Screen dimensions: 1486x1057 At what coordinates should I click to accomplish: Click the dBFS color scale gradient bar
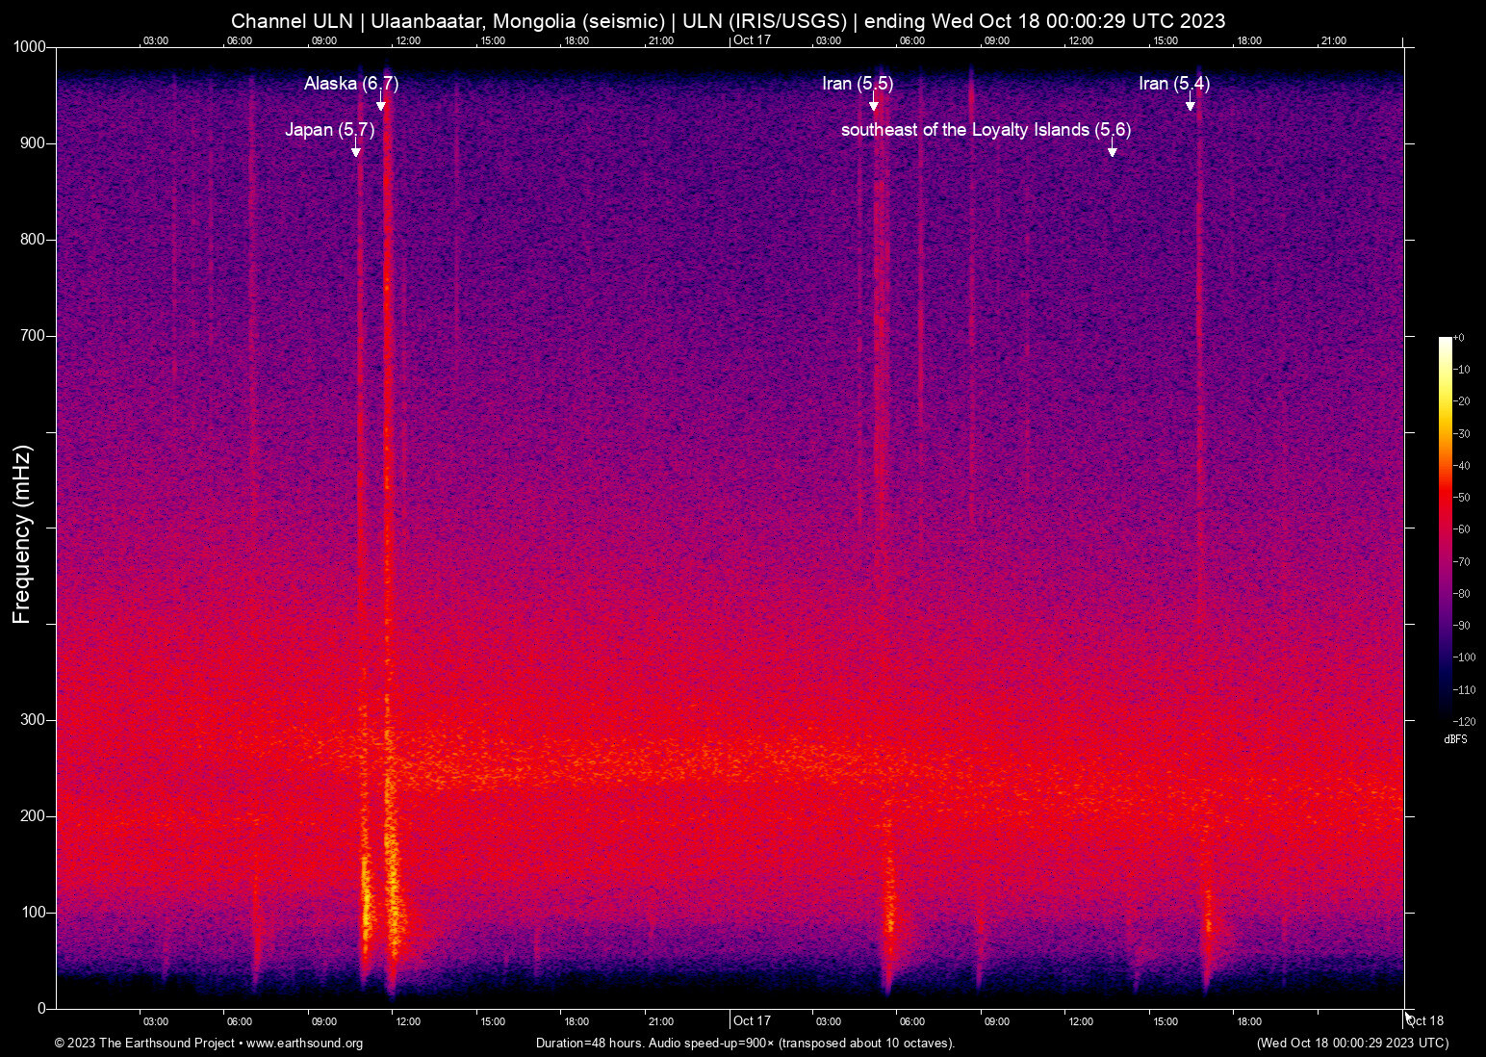tap(1446, 528)
